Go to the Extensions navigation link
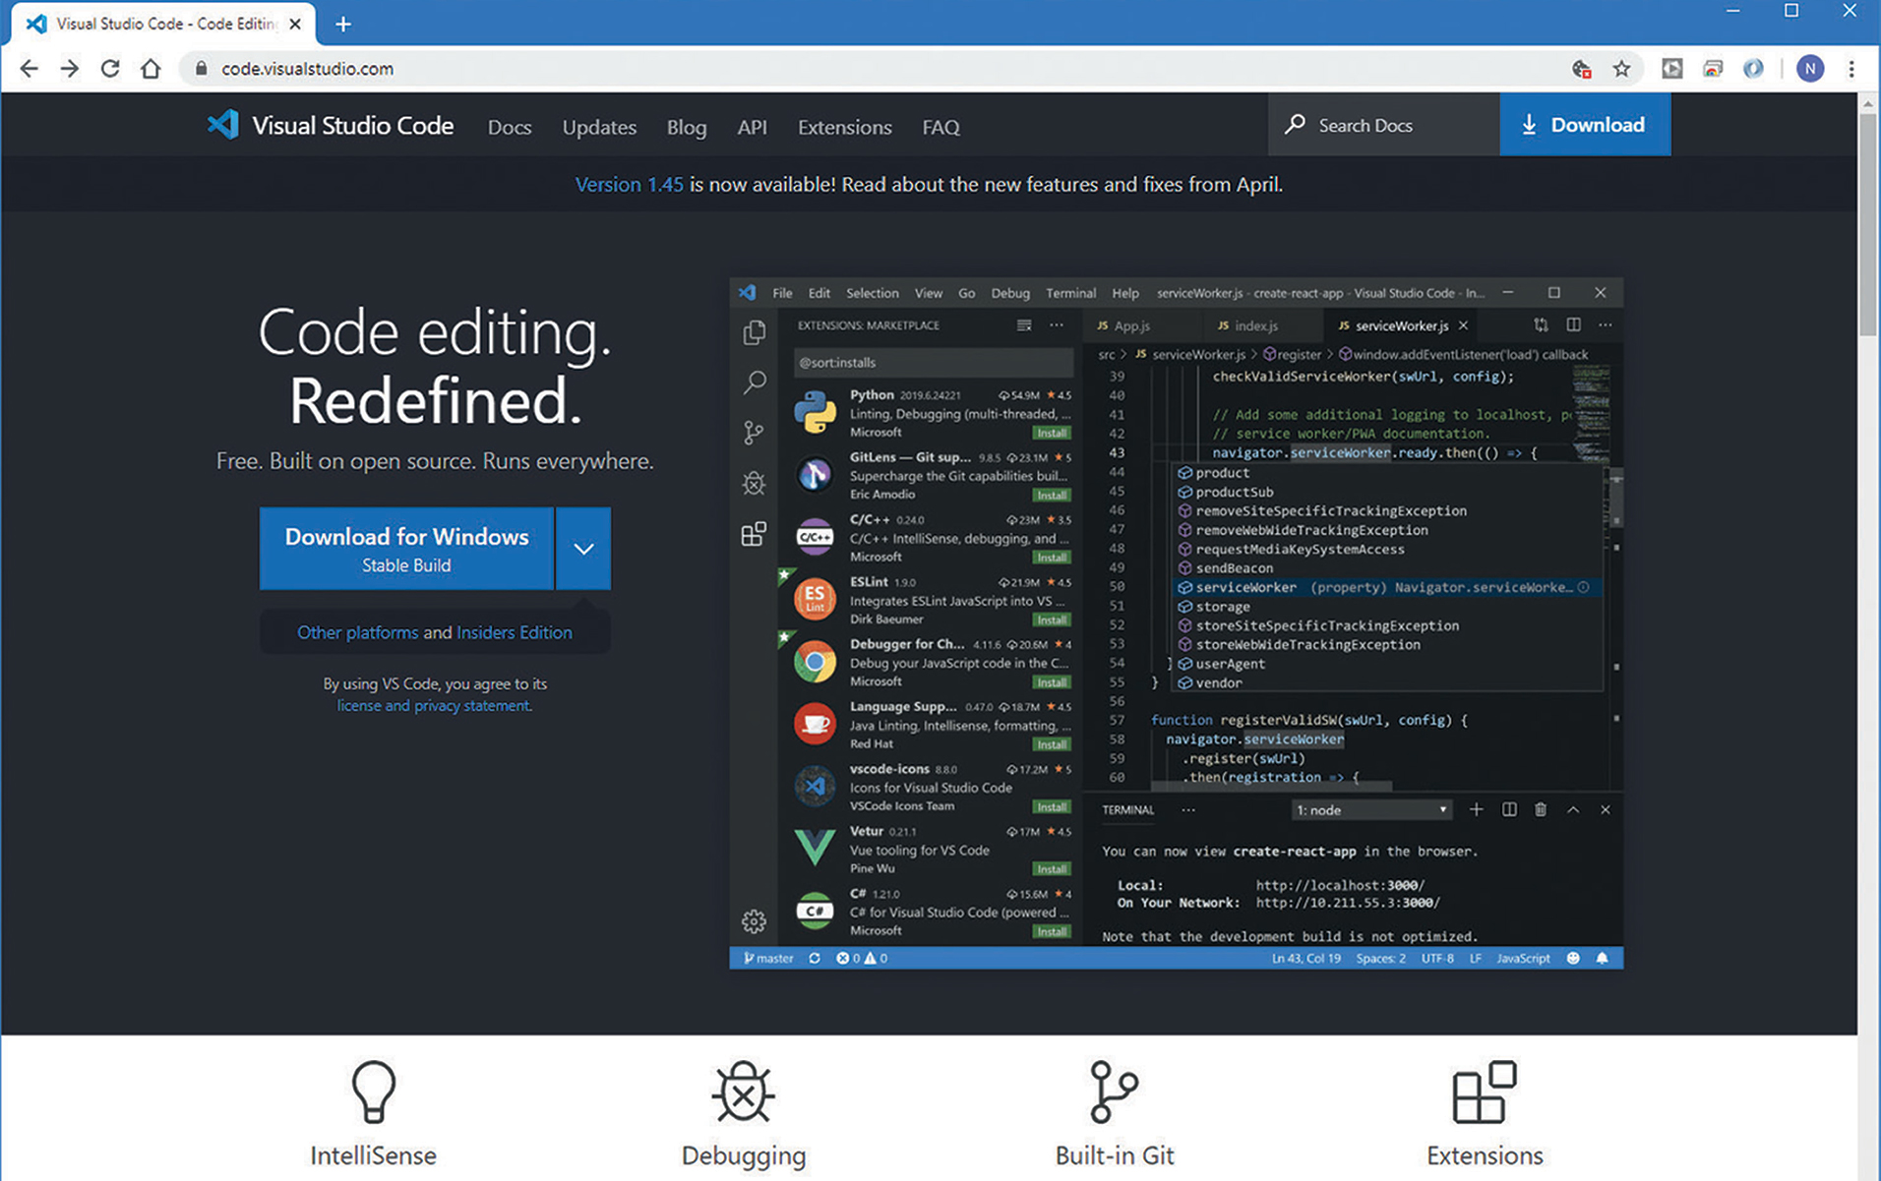The width and height of the screenshot is (1881, 1181). coord(844,127)
